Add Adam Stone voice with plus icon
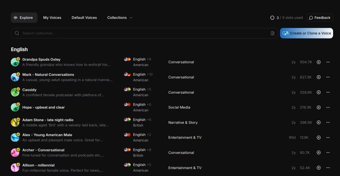Viewport: 340px width, 176px height. [x=319, y=123]
